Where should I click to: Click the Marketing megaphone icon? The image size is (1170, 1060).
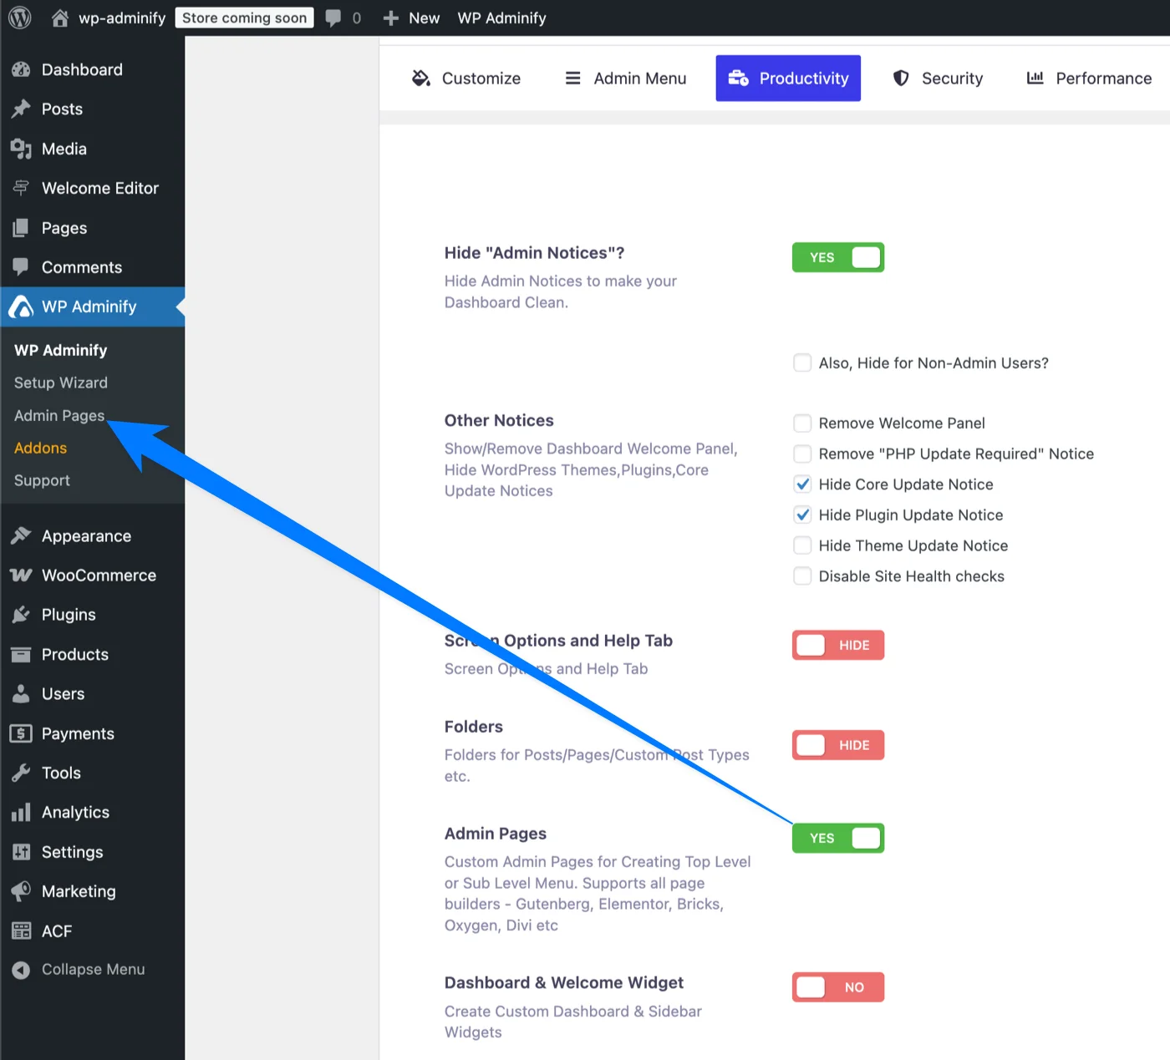click(x=21, y=891)
